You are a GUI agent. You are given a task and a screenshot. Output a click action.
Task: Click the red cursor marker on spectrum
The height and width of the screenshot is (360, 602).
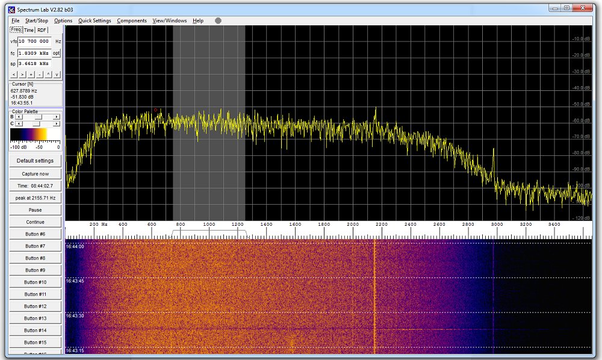[x=155, y=110]
